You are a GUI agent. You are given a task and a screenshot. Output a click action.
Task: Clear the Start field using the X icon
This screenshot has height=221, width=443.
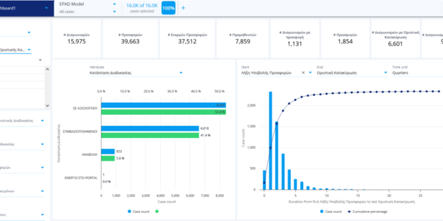point(303,73)
